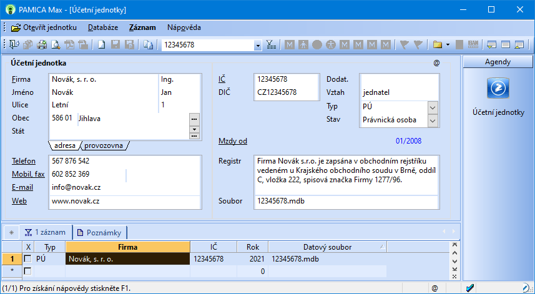
Task: Select the Novák, s. r. o. table cell
Action: pyautogui.click(x=127, y=259)
